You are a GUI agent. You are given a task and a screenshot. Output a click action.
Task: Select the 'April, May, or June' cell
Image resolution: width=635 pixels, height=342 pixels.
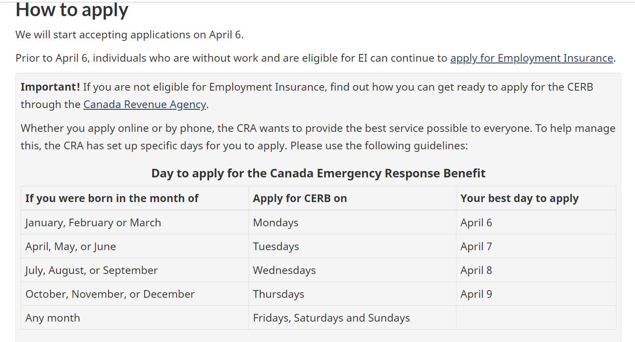coord(71,246)
